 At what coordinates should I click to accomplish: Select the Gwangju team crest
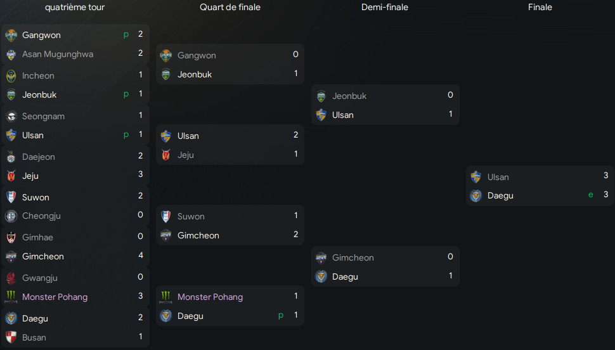11,278
